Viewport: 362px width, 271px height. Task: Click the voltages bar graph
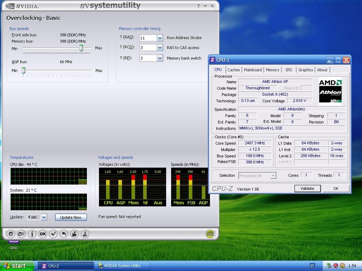[132, 187]
